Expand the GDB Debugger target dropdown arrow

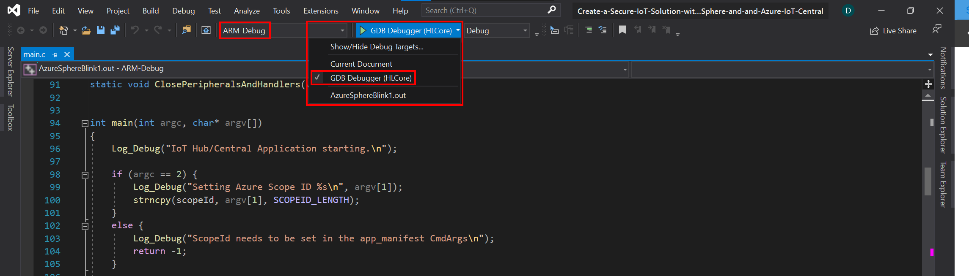(458, 30)
